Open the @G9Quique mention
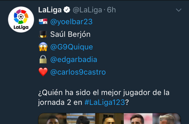189x124 pixels. point(72,47)
